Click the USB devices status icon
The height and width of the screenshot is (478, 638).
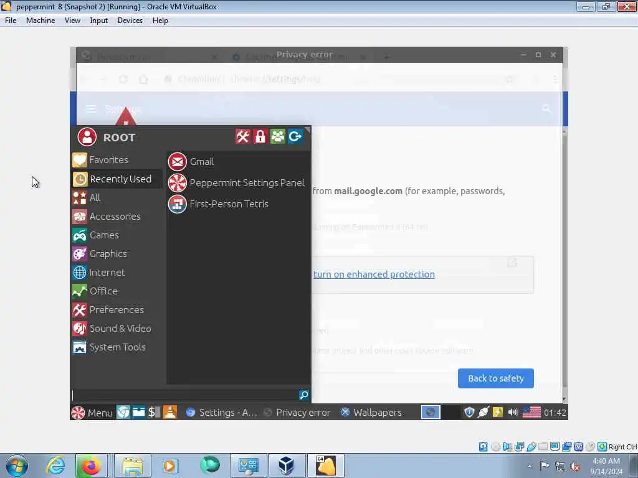pyautogui.click(x=531, y=447)
